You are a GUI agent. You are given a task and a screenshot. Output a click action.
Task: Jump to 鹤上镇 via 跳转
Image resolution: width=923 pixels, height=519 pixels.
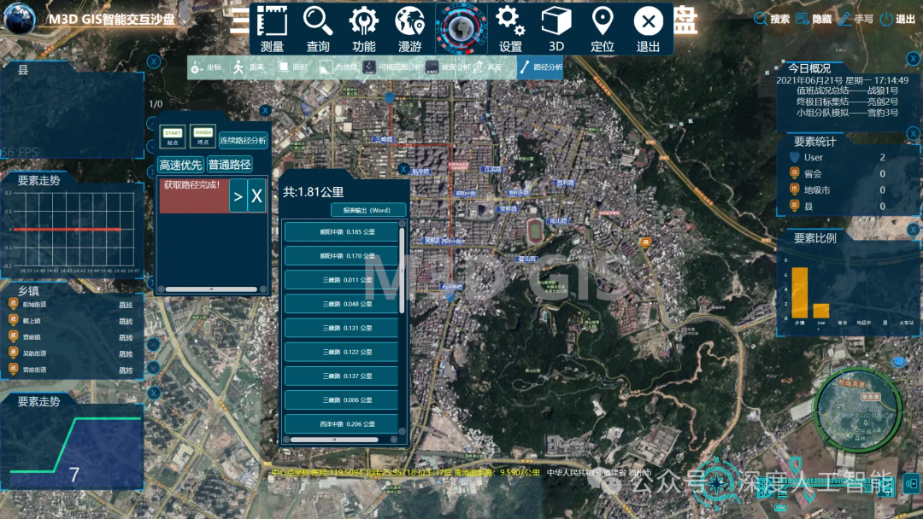coord(126,322)
